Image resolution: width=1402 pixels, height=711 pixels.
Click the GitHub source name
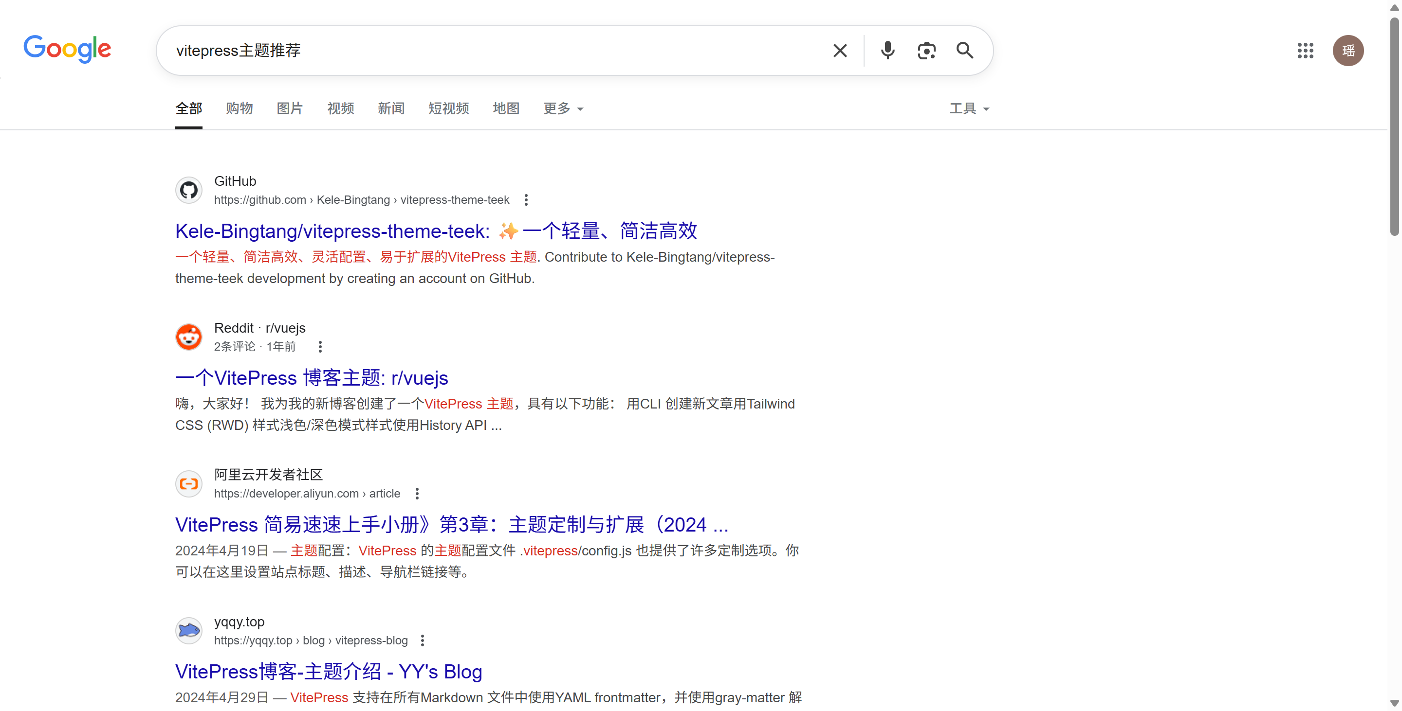click(x=235, y=181)
